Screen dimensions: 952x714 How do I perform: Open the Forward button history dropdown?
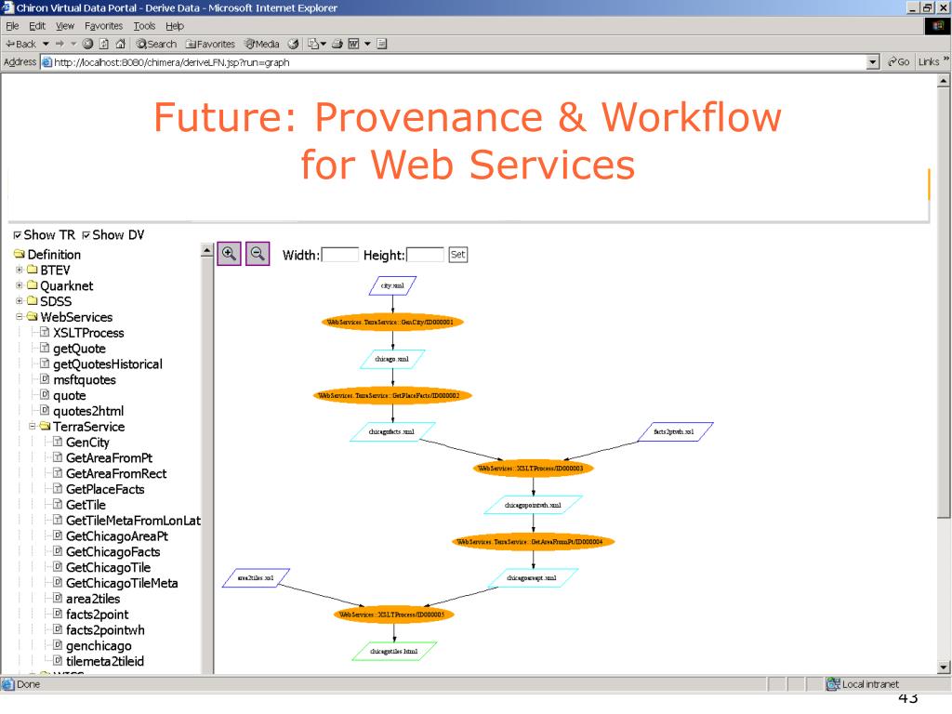73,44
